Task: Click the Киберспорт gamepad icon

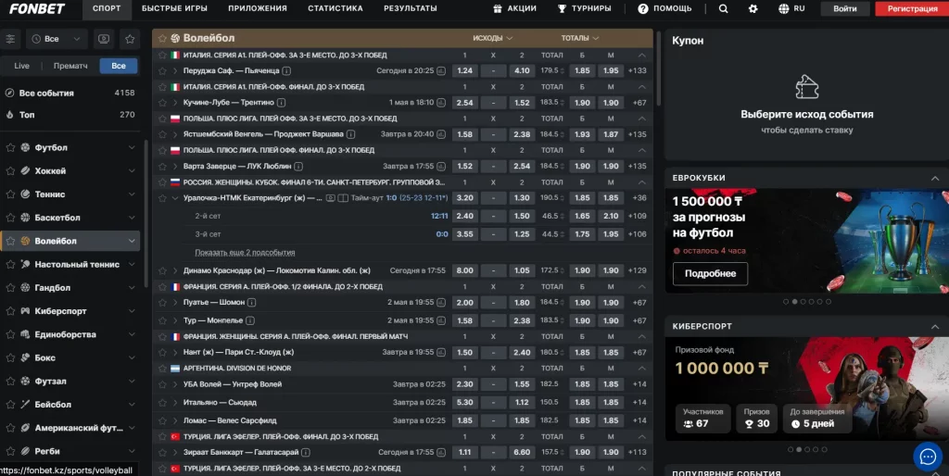Action: pos(25,311)
